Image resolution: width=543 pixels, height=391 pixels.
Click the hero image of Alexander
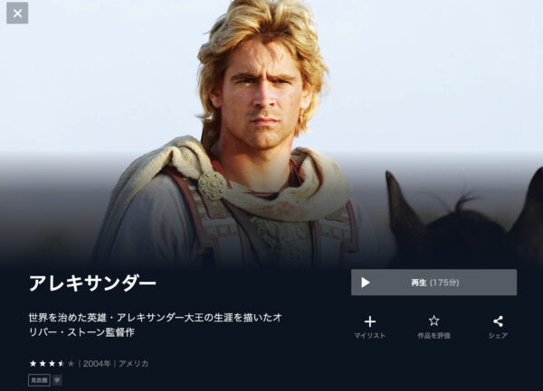coord(271,134)
